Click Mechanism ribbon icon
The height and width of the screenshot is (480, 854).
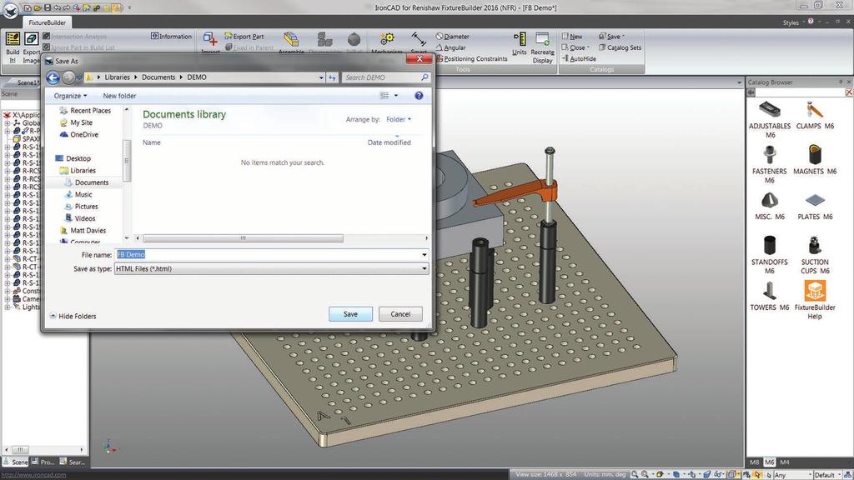click(387, 43)
